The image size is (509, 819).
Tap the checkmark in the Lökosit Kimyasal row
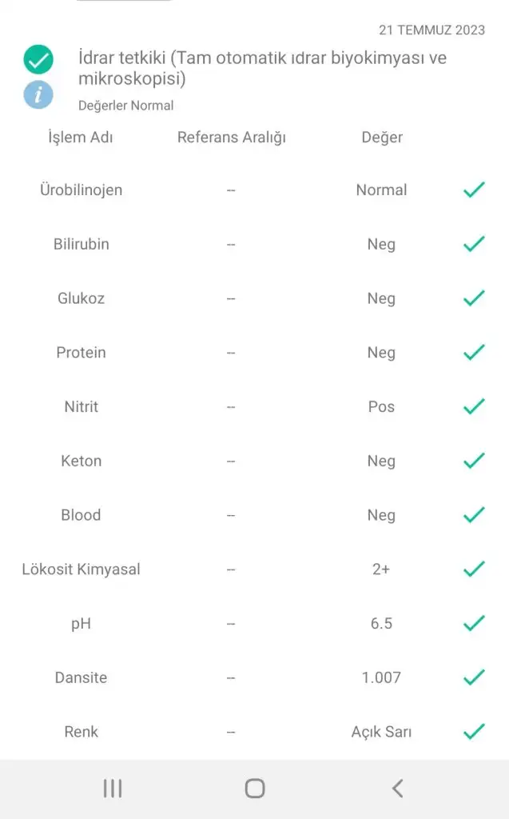coord(474,569)
